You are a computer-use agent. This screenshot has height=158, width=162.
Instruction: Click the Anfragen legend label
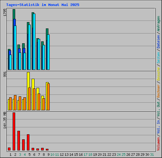(x=158, y=24)
